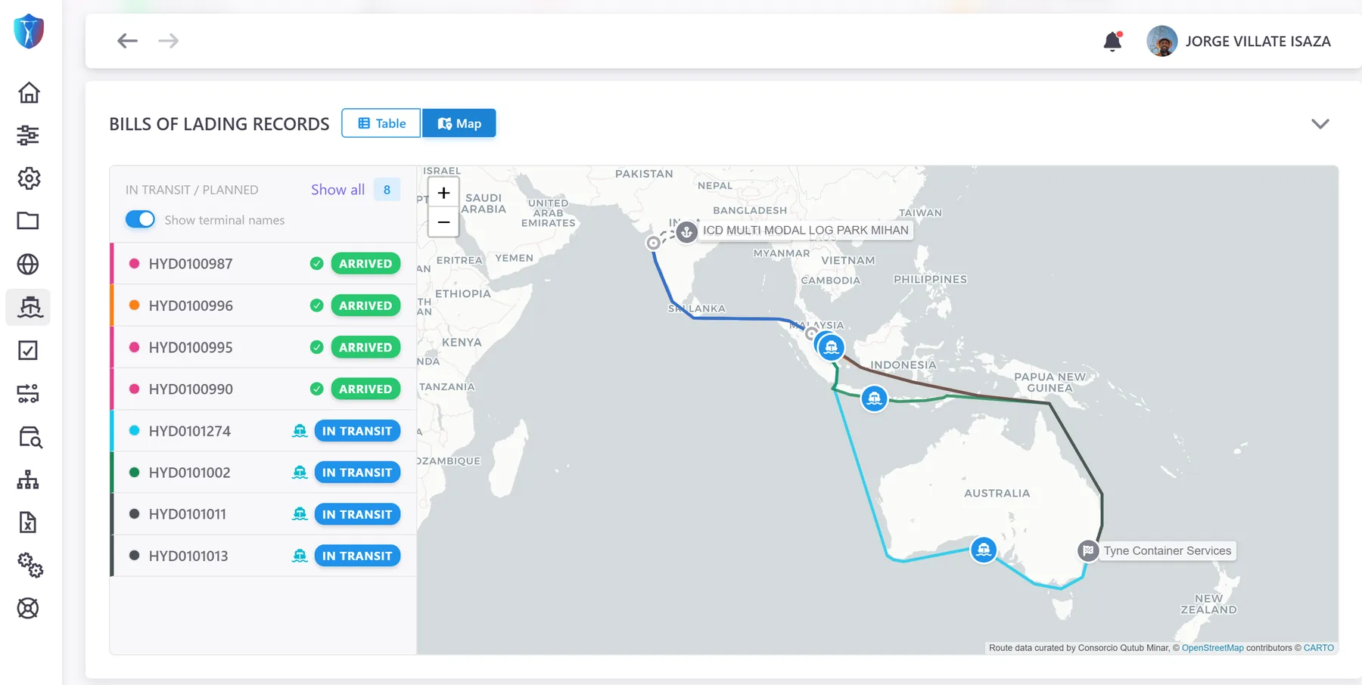Open the sliders filter icon in sidebar

pyautogui.click(x=29, y=135)
